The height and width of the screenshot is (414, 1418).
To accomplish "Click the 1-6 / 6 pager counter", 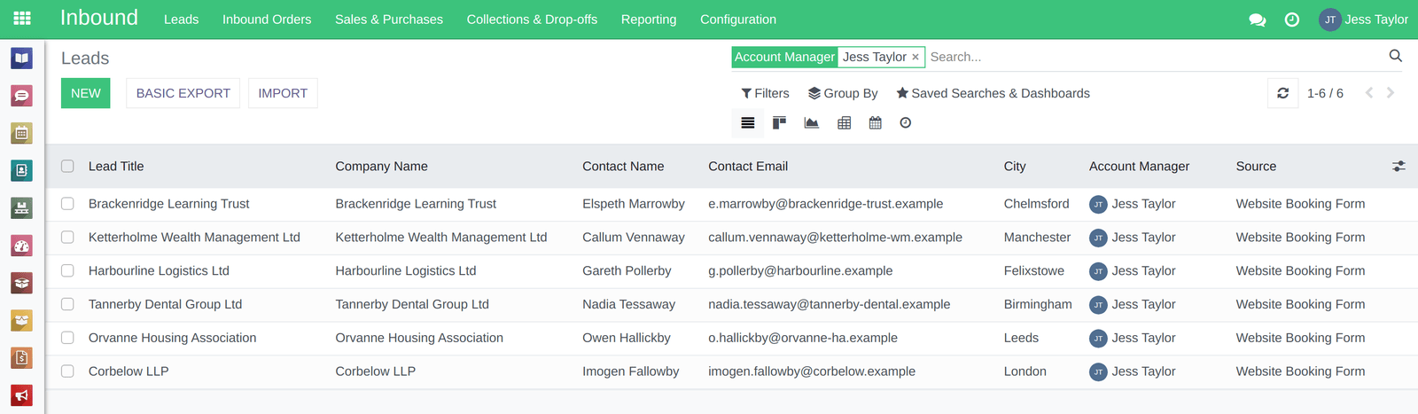I will pos(1325,93).
